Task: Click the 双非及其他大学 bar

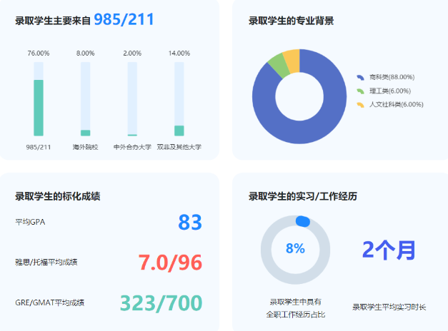Action: [179, 131]
